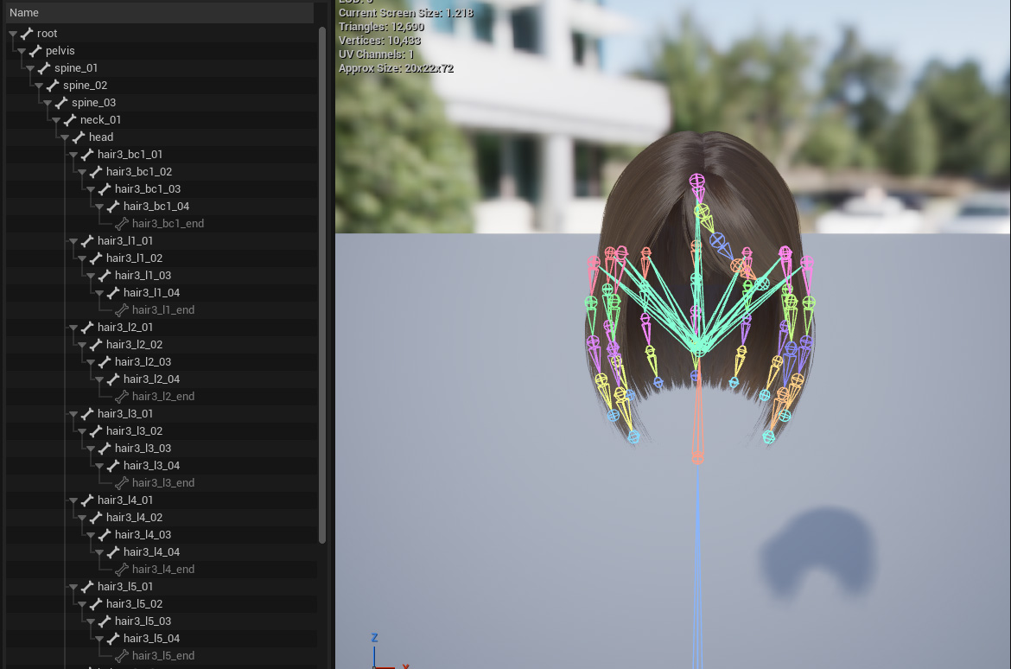Click the bone icon beside root

26,34
